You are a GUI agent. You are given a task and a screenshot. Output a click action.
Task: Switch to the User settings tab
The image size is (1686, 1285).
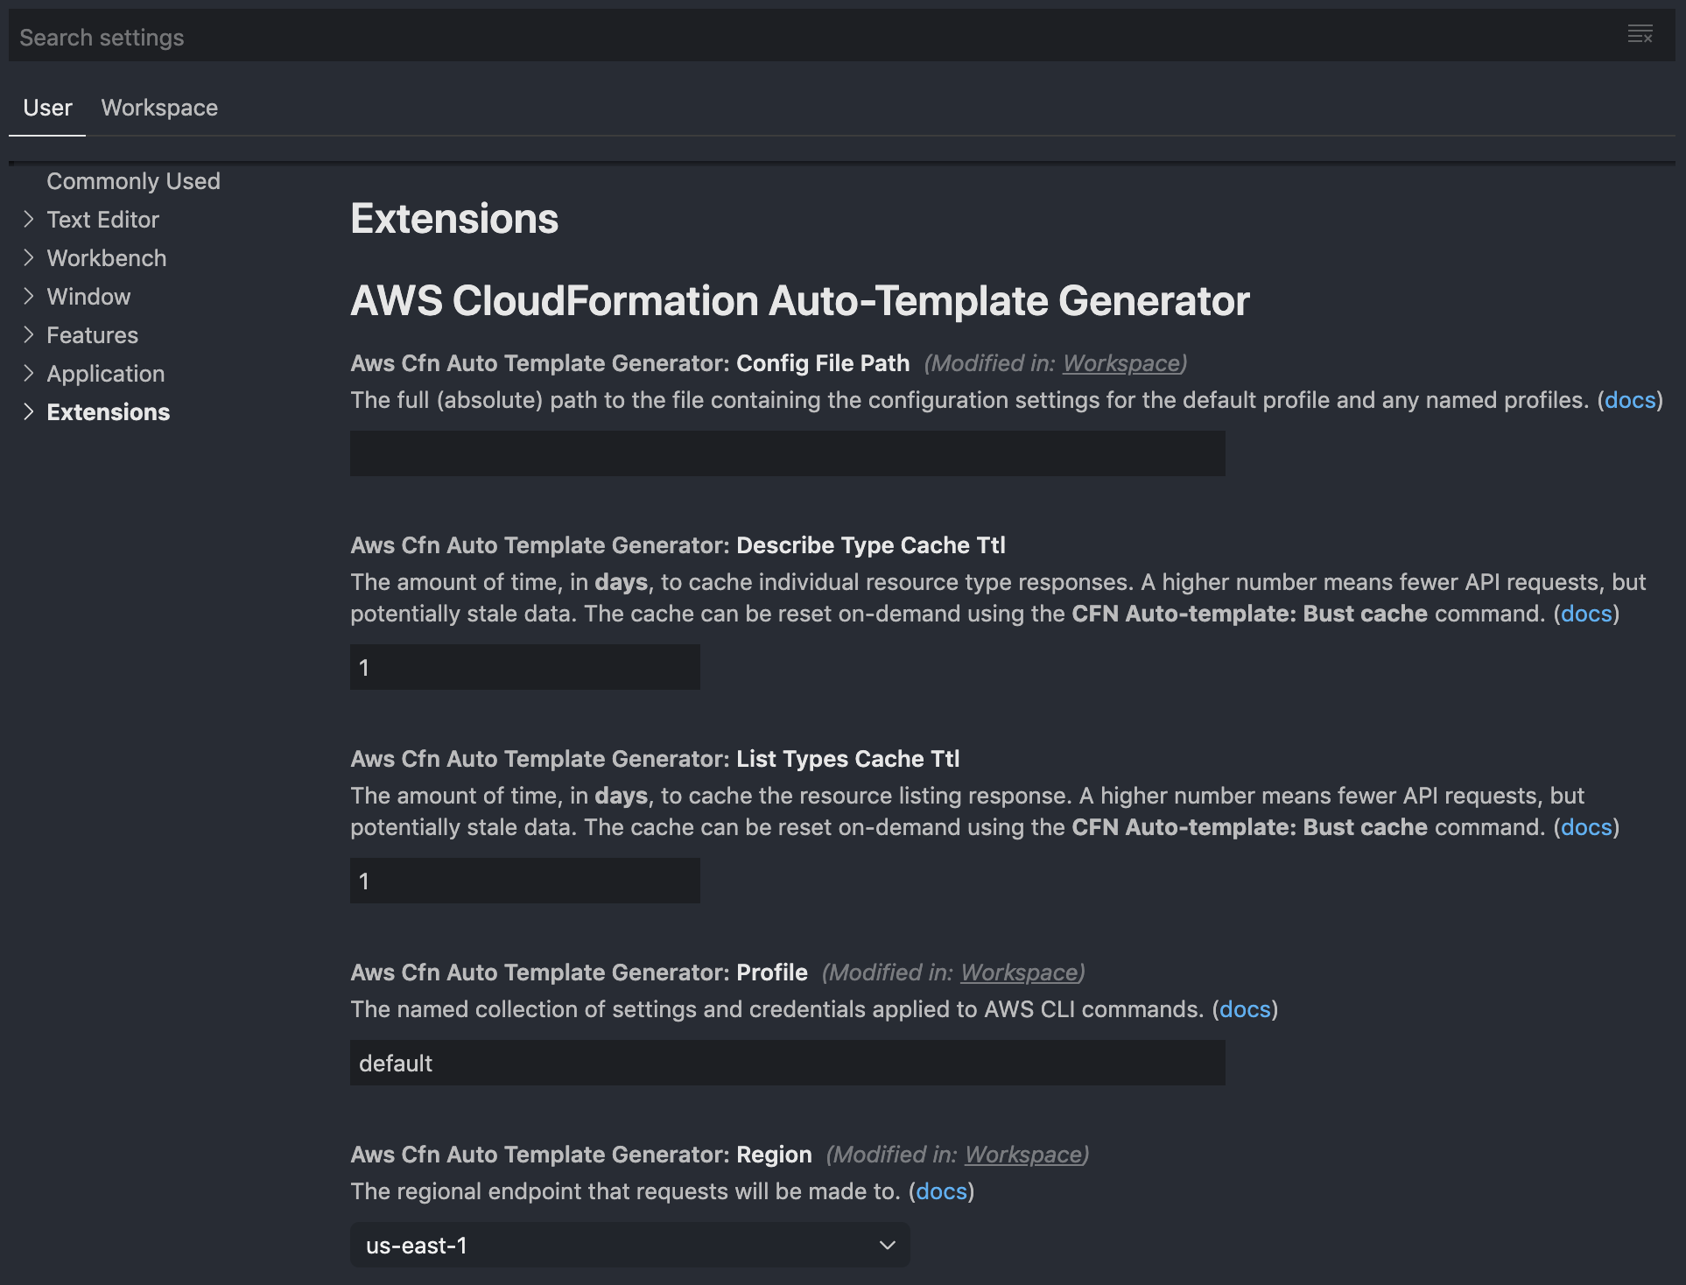(x=47, y=108)
